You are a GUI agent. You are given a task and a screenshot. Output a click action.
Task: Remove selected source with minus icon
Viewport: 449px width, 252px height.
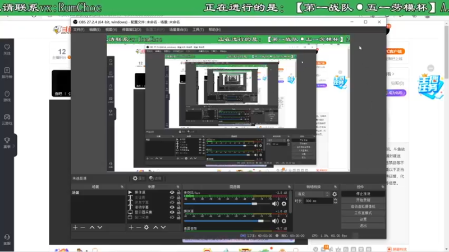pos(139,227)
